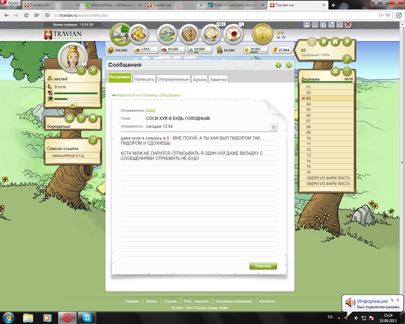Switch to the Anidub browser tab

pos(236,5)
